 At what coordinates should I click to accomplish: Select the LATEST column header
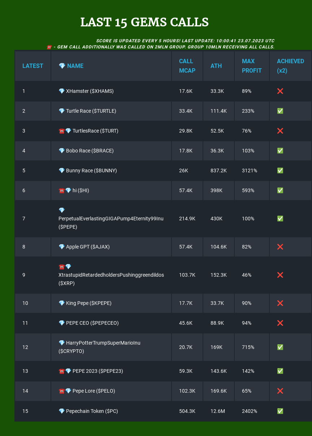pyautogui.click(x=33, y=66)
